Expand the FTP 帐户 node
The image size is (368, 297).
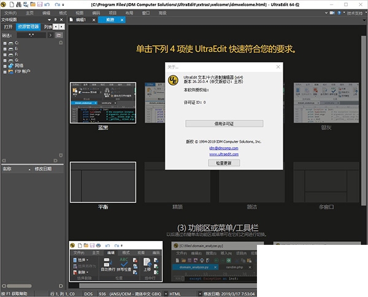click(x=5, y=72)
